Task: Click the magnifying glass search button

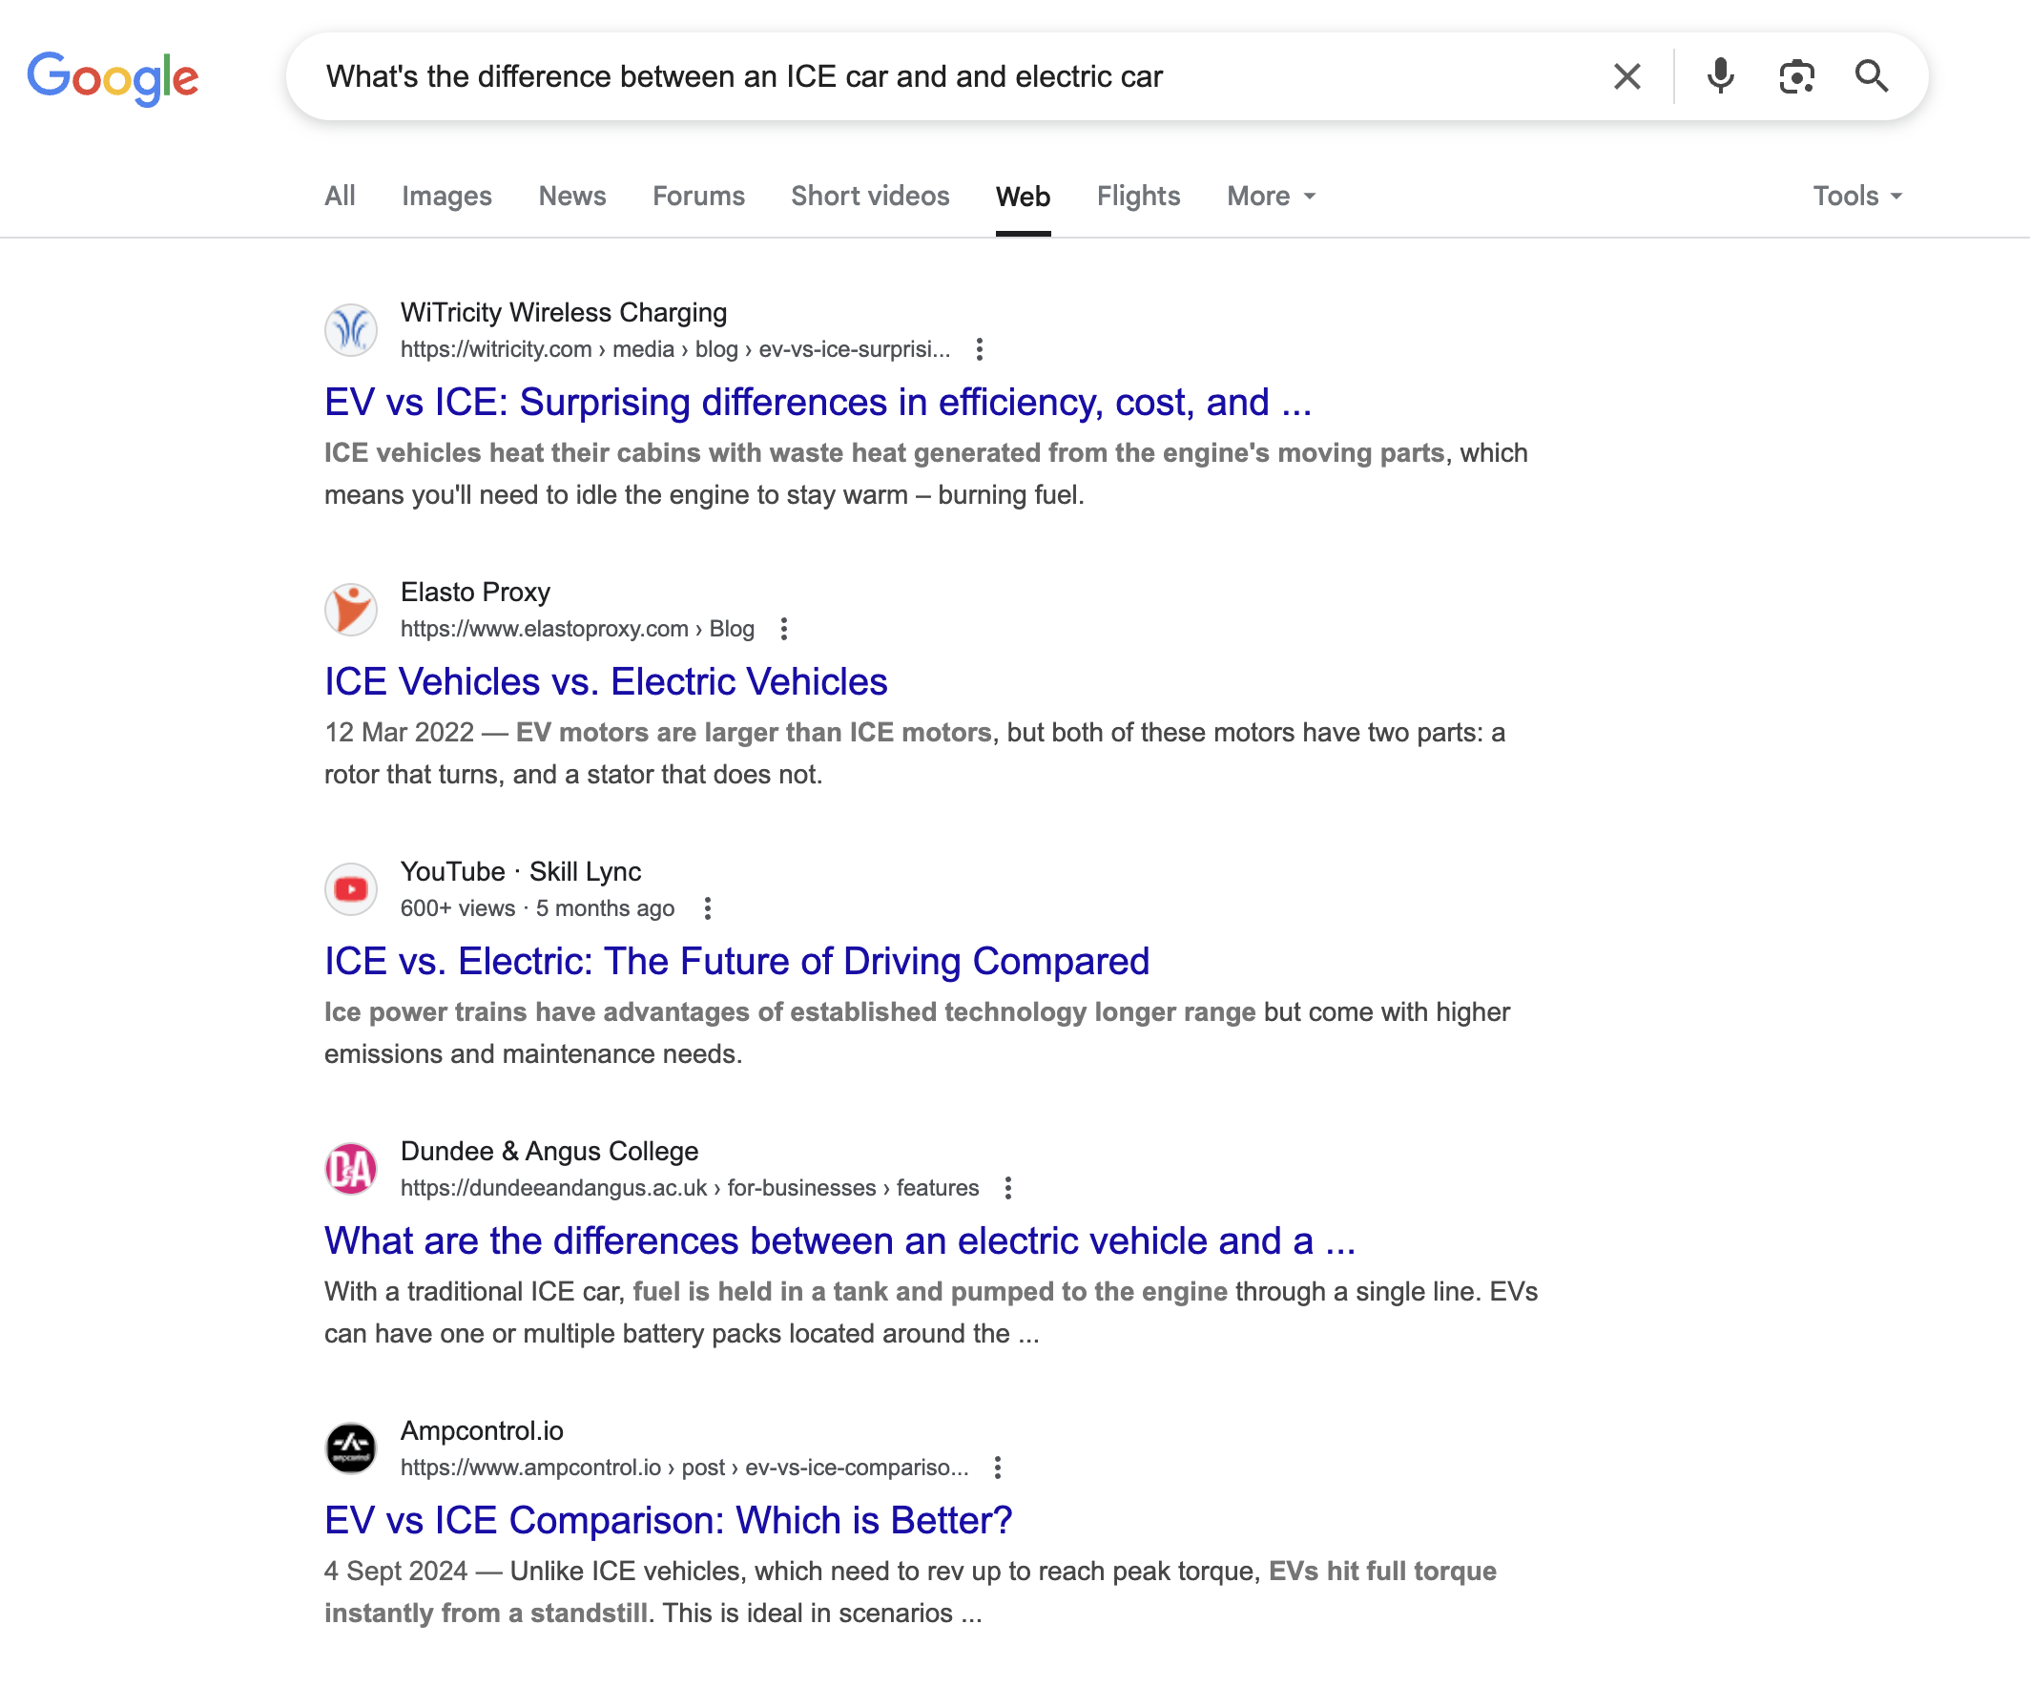Action: point(1872,76)
